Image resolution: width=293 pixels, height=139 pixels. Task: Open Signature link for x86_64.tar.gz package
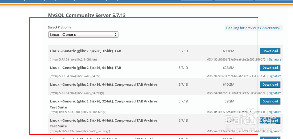pyautogui.click(x=275, y=93)
